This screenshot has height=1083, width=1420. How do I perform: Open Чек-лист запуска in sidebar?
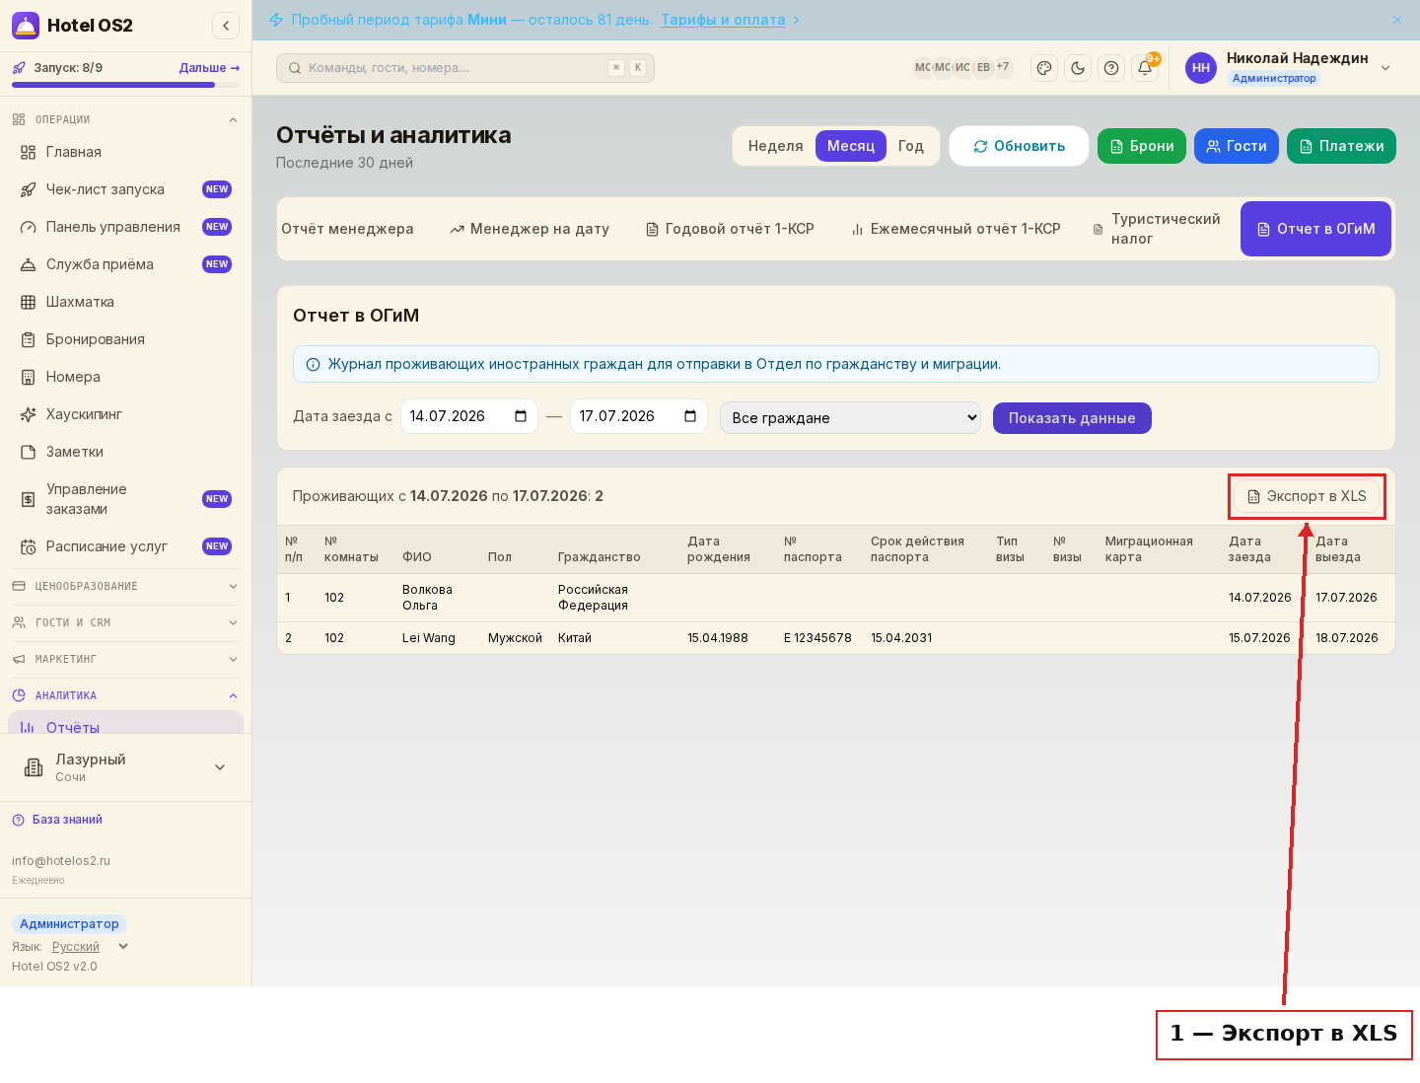(x=125, y=189)
